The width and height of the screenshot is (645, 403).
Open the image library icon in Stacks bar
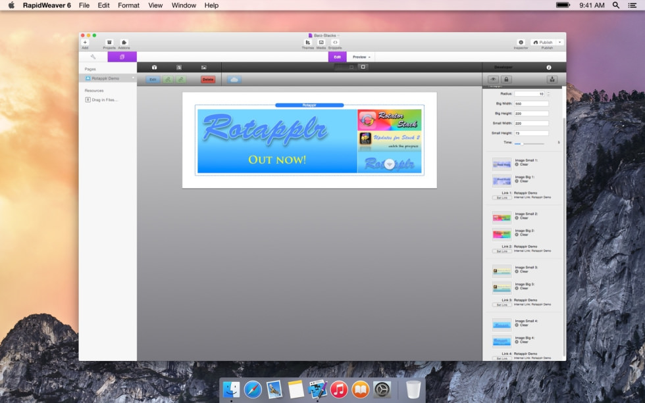click(x=203, y=67)
